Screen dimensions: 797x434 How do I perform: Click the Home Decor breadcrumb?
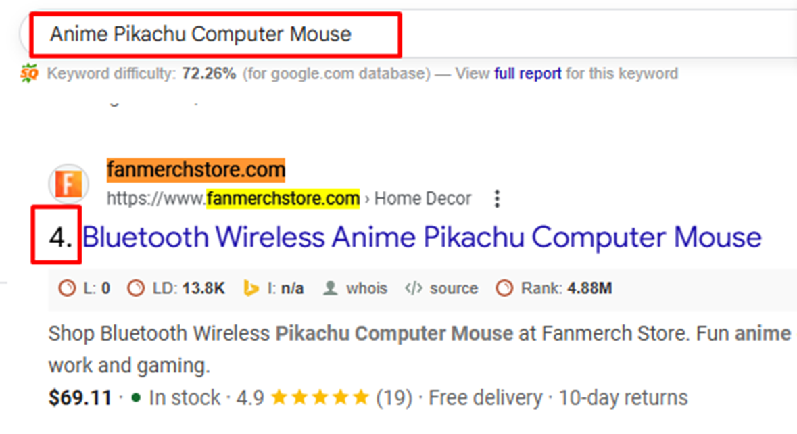423,198
